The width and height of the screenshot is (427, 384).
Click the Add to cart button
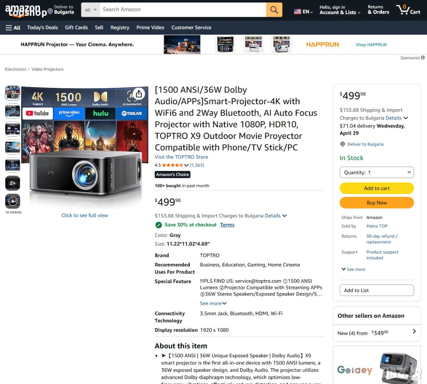point(377,188)
